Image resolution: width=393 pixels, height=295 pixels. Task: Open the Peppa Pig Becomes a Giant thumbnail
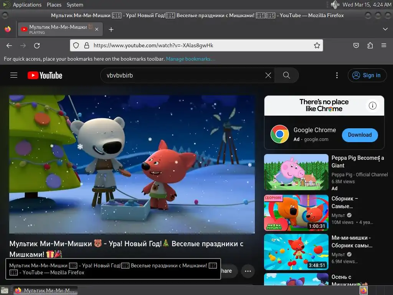point(296,172)
